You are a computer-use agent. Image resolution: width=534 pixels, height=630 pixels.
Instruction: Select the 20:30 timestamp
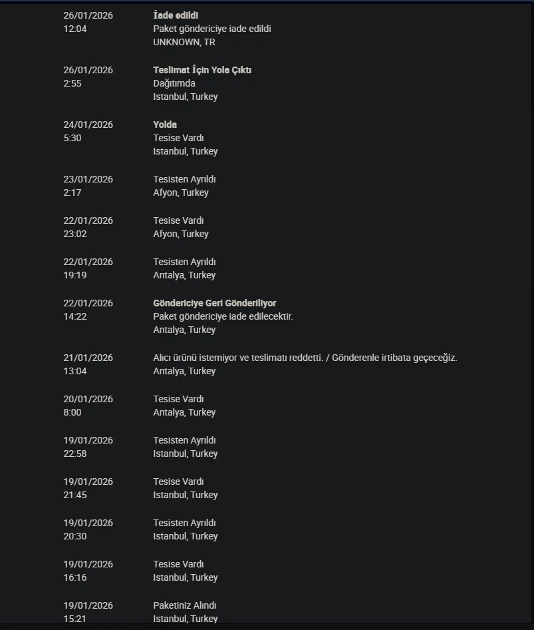pos(75,536)
